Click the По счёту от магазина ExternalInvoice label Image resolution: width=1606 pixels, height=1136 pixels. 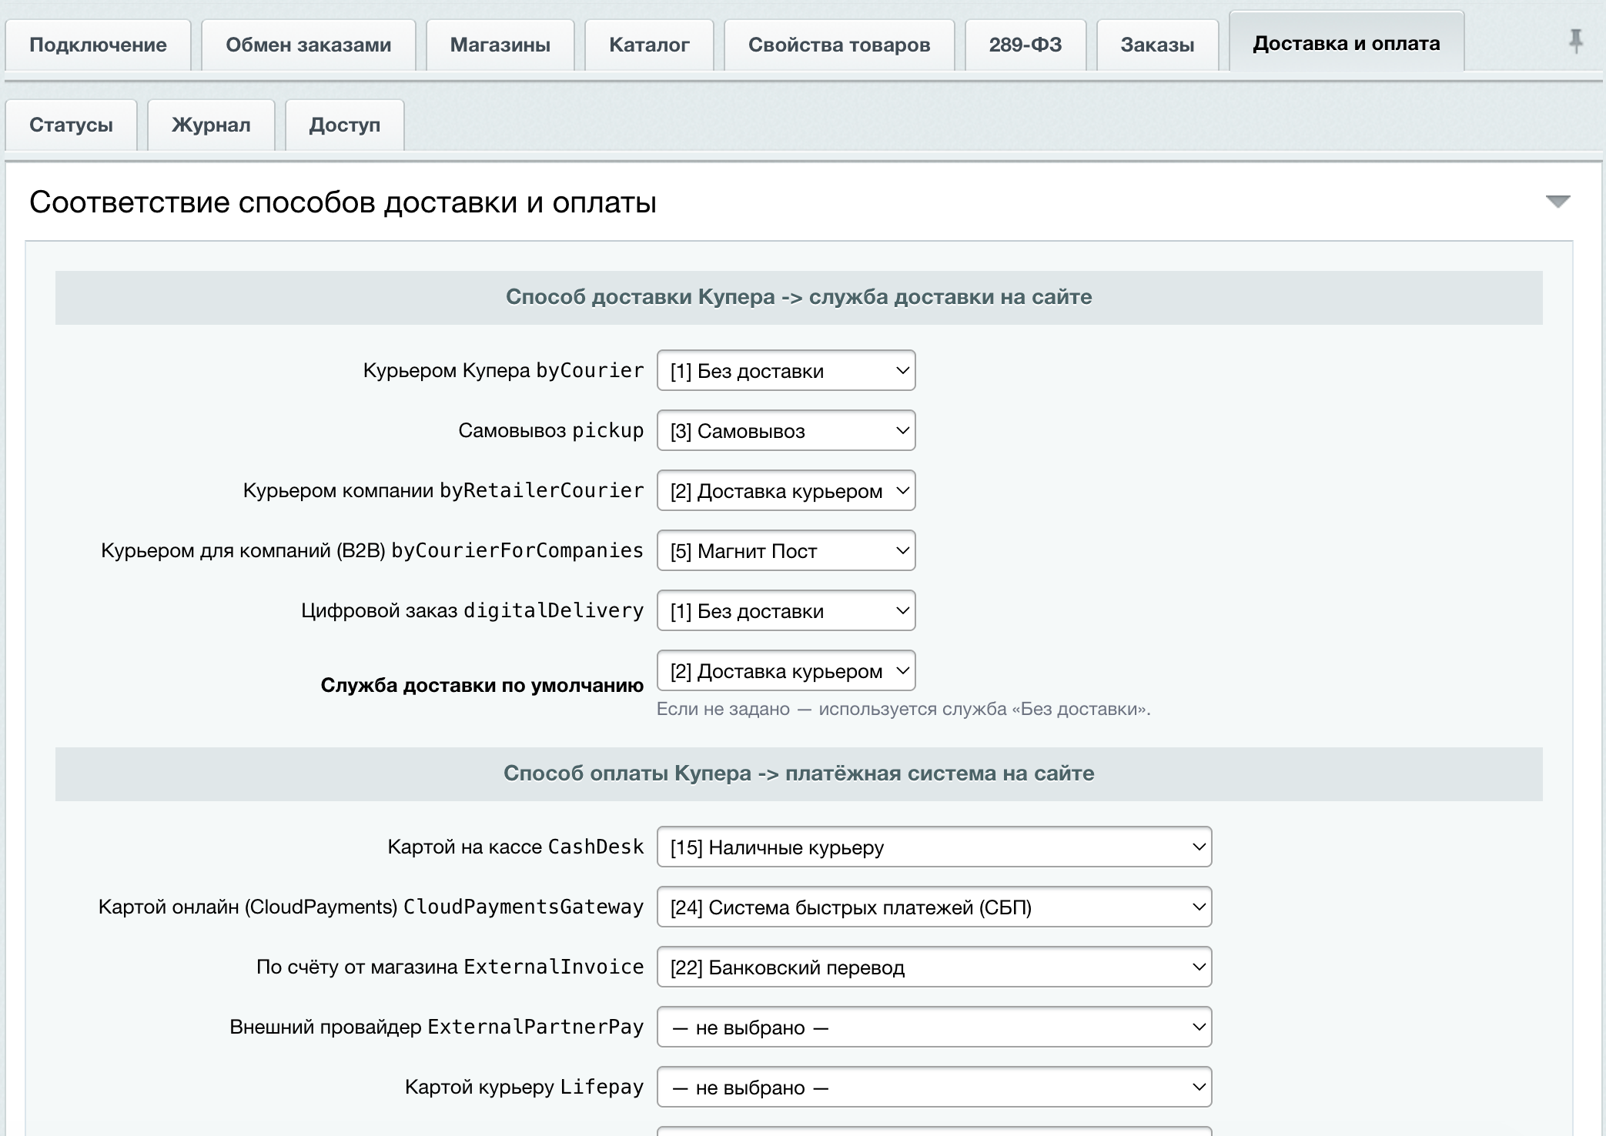pyautogui.click(x=450, y=967)
